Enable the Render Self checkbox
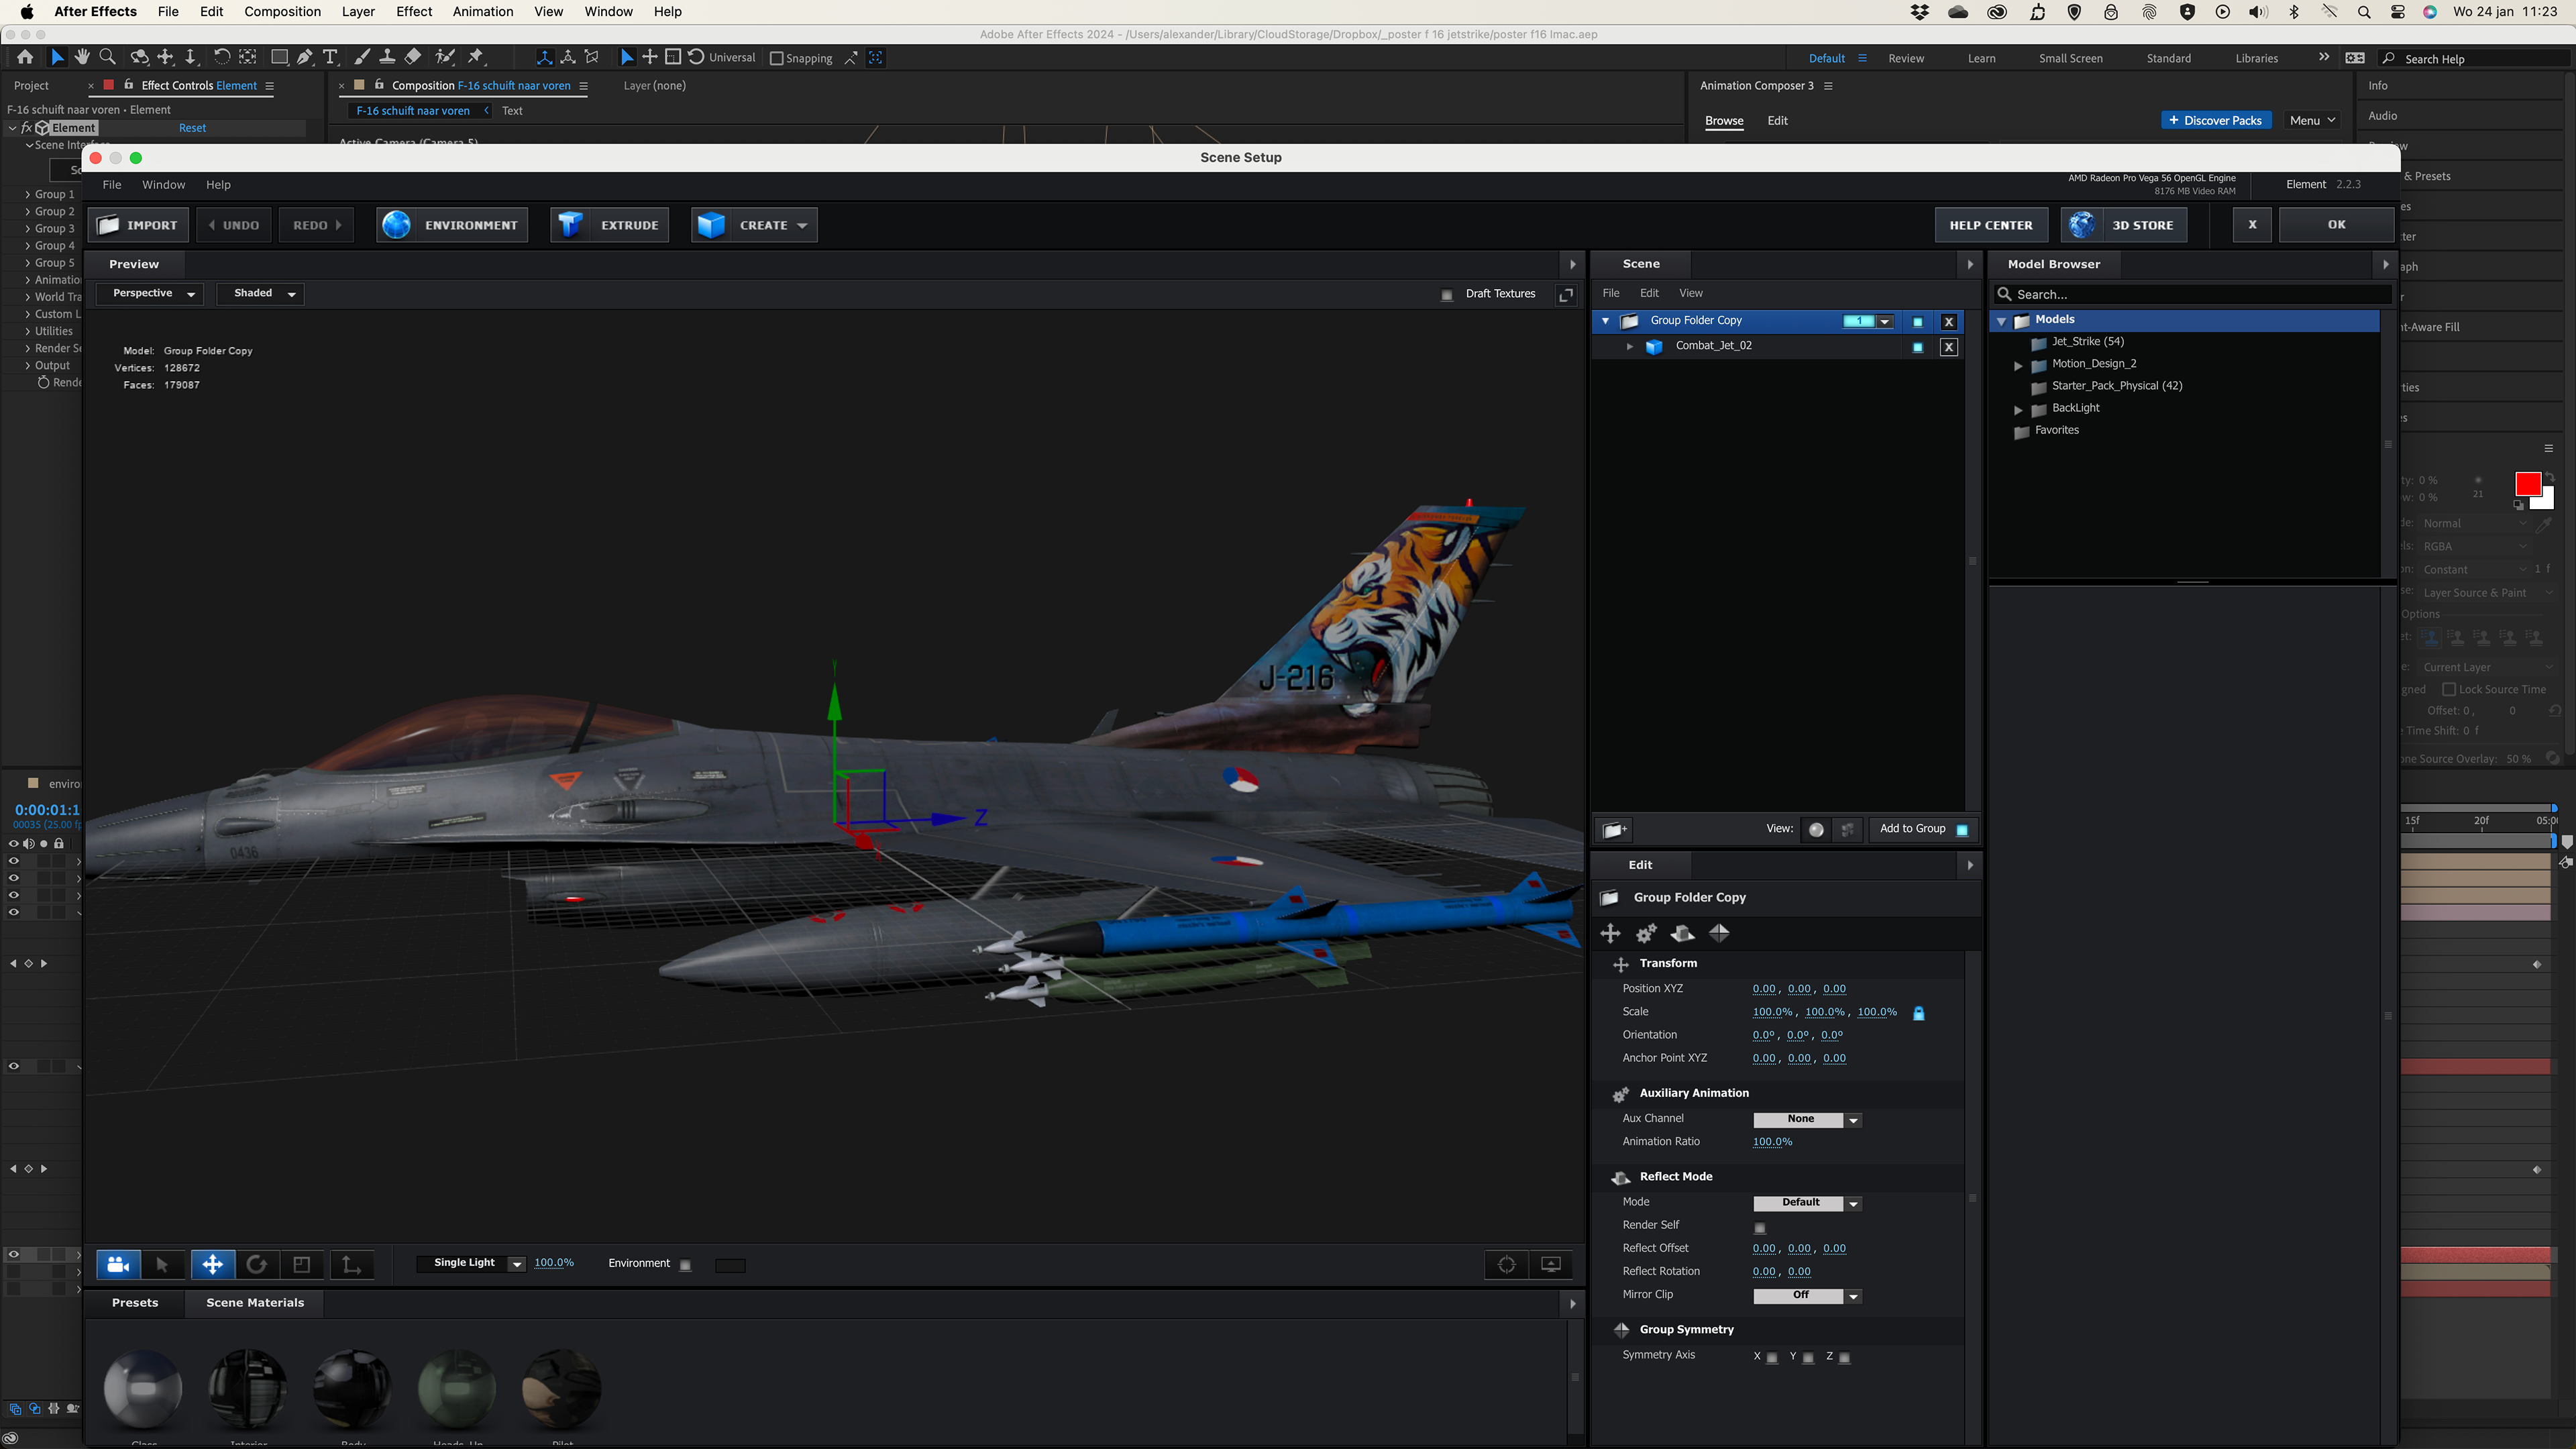The height and width of the screenshot is (1449, 2576). pos(1760,1227)
